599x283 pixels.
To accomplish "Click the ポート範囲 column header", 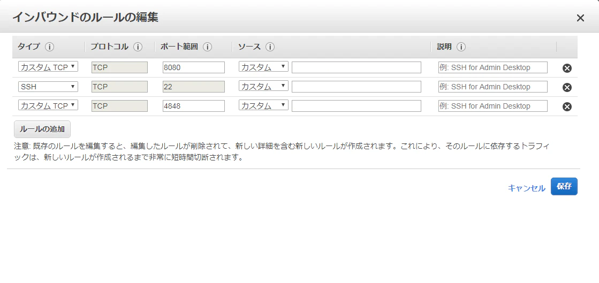I will (x=179, y=47).
